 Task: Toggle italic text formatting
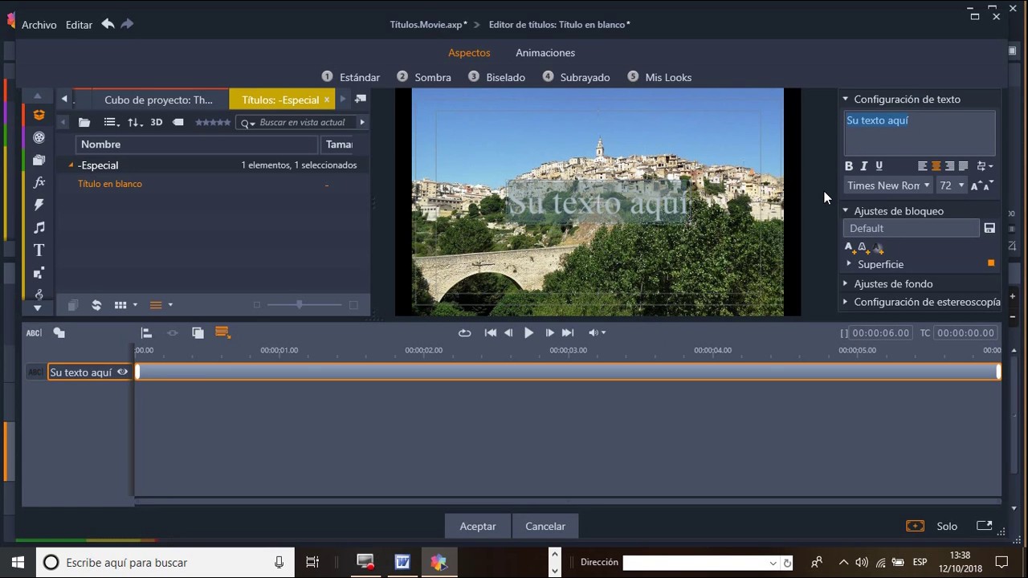tap(864, 166)
